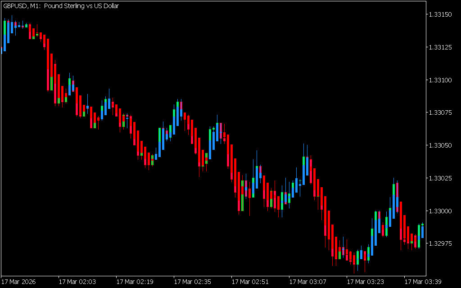This screenshot has width=461, height=288.
Task: Click the 17 Mar 03:39 time label
Action: coord(423,282)
